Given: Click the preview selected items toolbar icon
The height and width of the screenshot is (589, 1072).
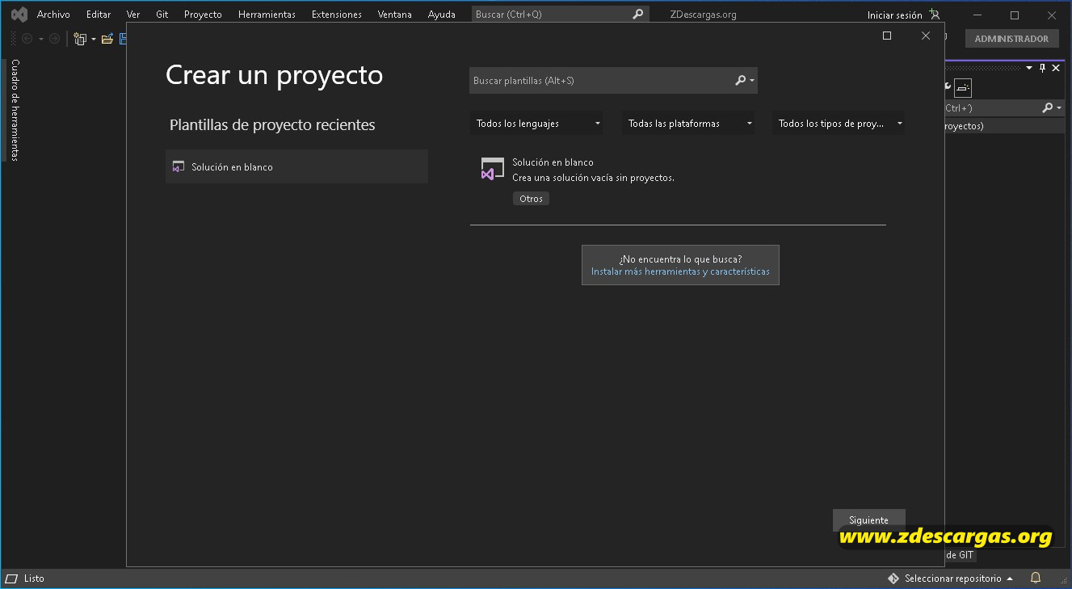Looking at the screenshot, I should tap(962, 87).
